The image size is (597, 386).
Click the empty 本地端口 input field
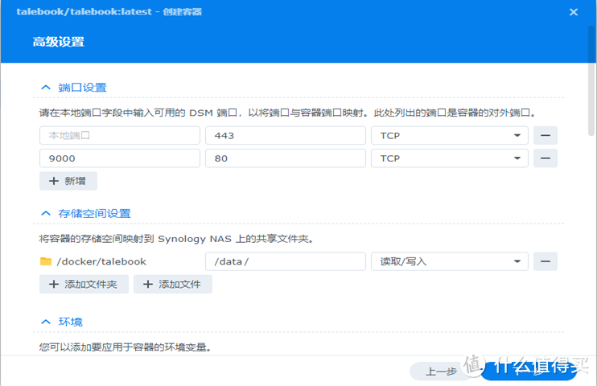coord(120,136)
